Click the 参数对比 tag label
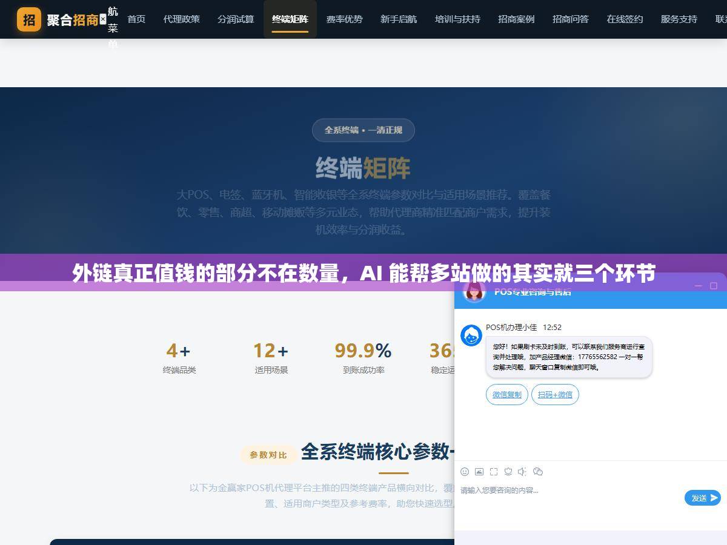727x545 pixels. click(x=268, y=455)
